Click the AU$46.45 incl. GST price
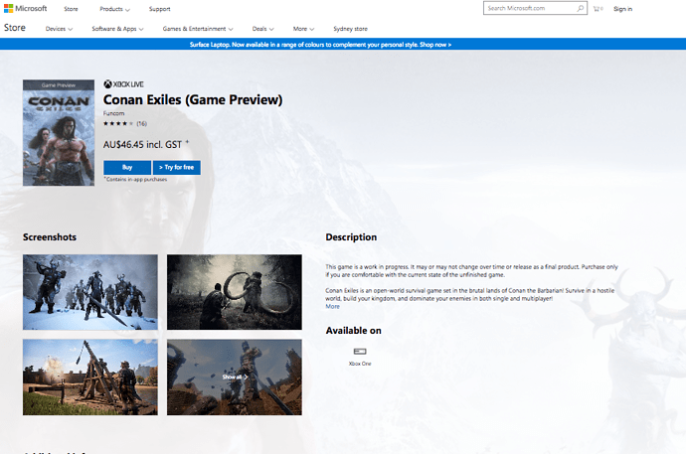Viewport: 686px width, 454px height. pos(142,145)
